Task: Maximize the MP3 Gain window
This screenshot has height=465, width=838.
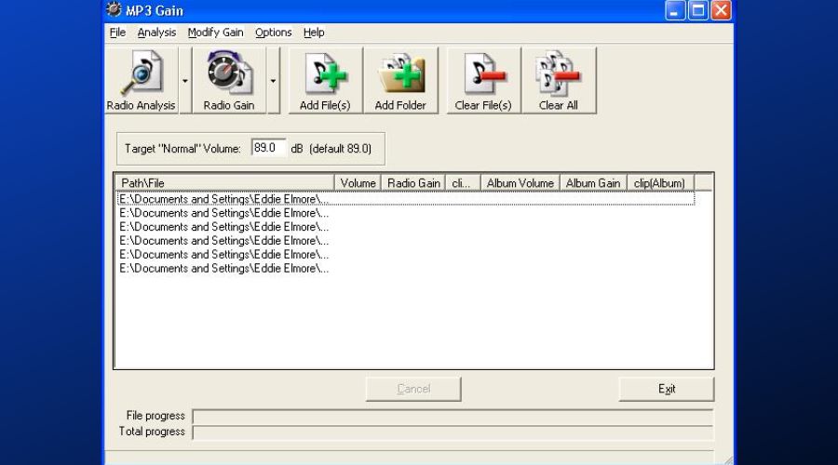Action: [698, 11]
